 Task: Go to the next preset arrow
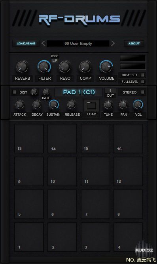tap(113, 43)
